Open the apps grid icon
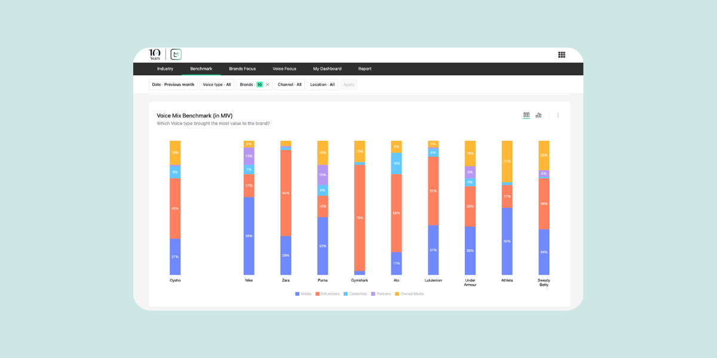717x358 pixels. point(562,55)
